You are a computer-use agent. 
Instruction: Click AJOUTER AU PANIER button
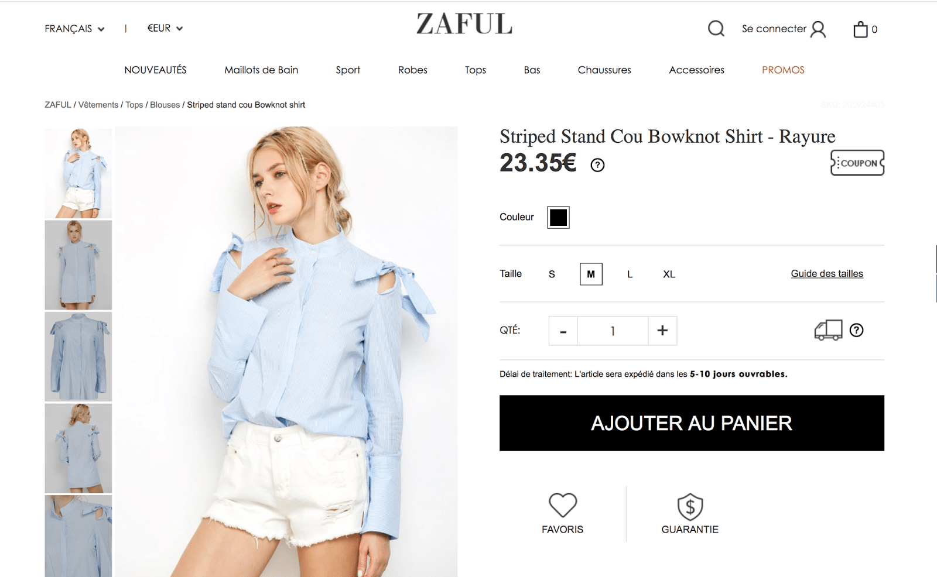pyautogui.click(x=692, y=423)
